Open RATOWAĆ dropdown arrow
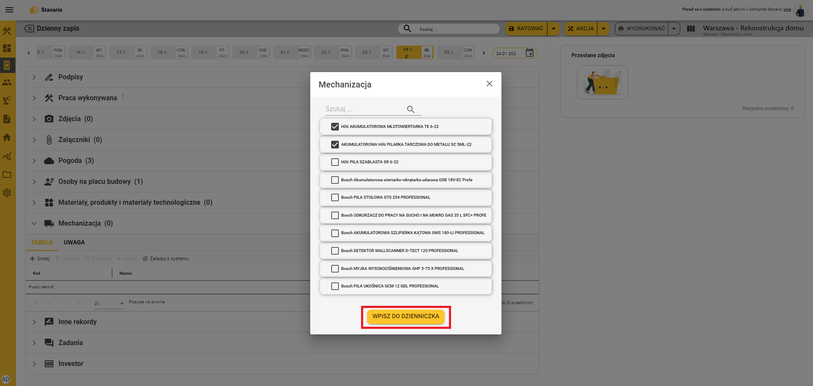The height and width of the screenshot is (386, 813). click(554, 29)
